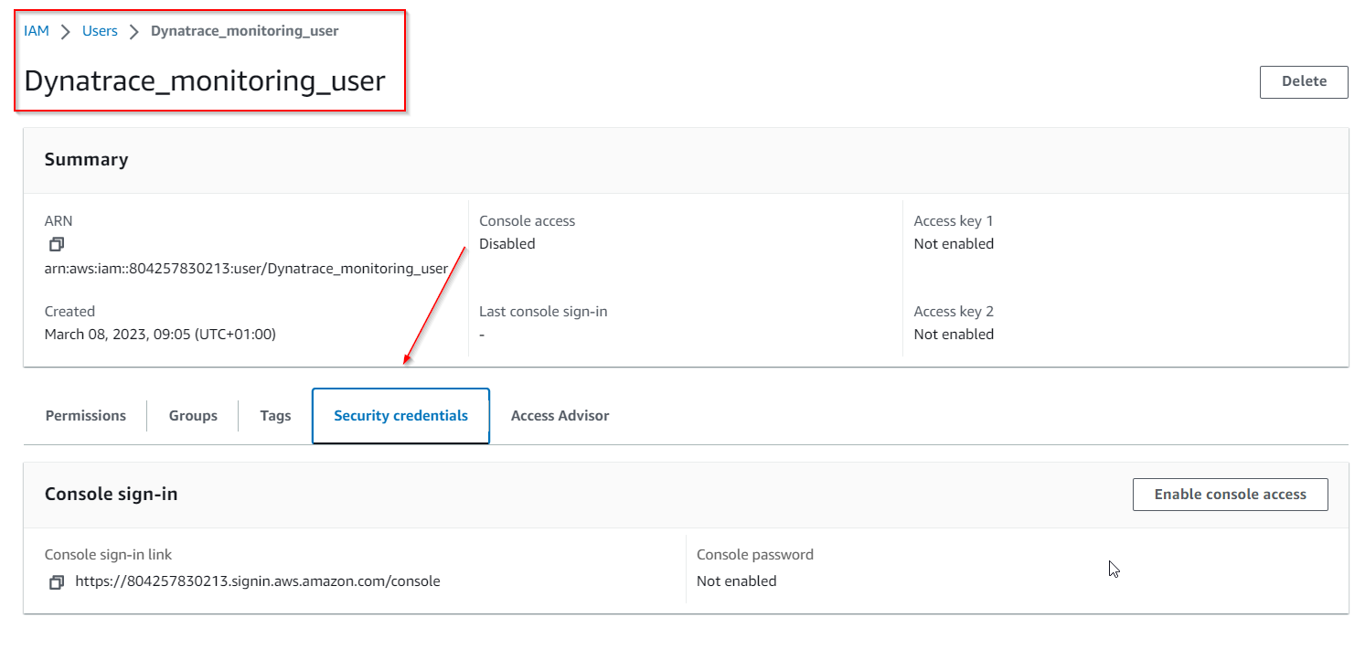Click the Security credentials tab
The image size is (1365, 650).
pos(400,416)
